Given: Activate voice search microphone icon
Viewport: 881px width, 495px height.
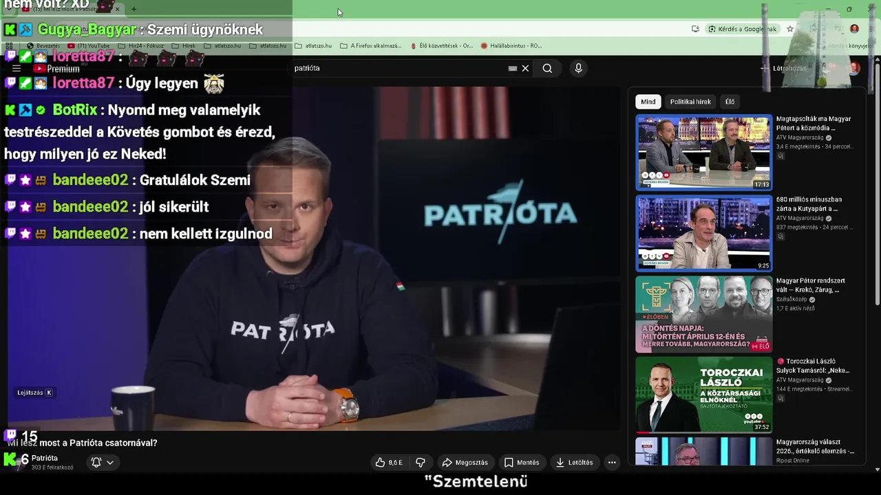Looking at the screenshot, I should [578, 68].
